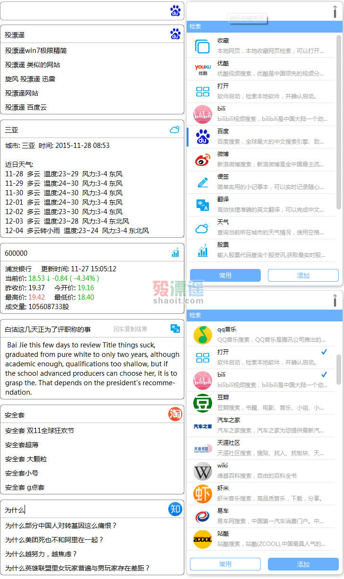
Task: Select 天气 weather icon in upper list
Action: pyautogui.click(x=202, y=228)
